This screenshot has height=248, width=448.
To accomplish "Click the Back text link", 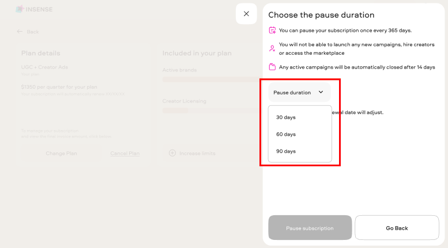I will coord(32,32).
